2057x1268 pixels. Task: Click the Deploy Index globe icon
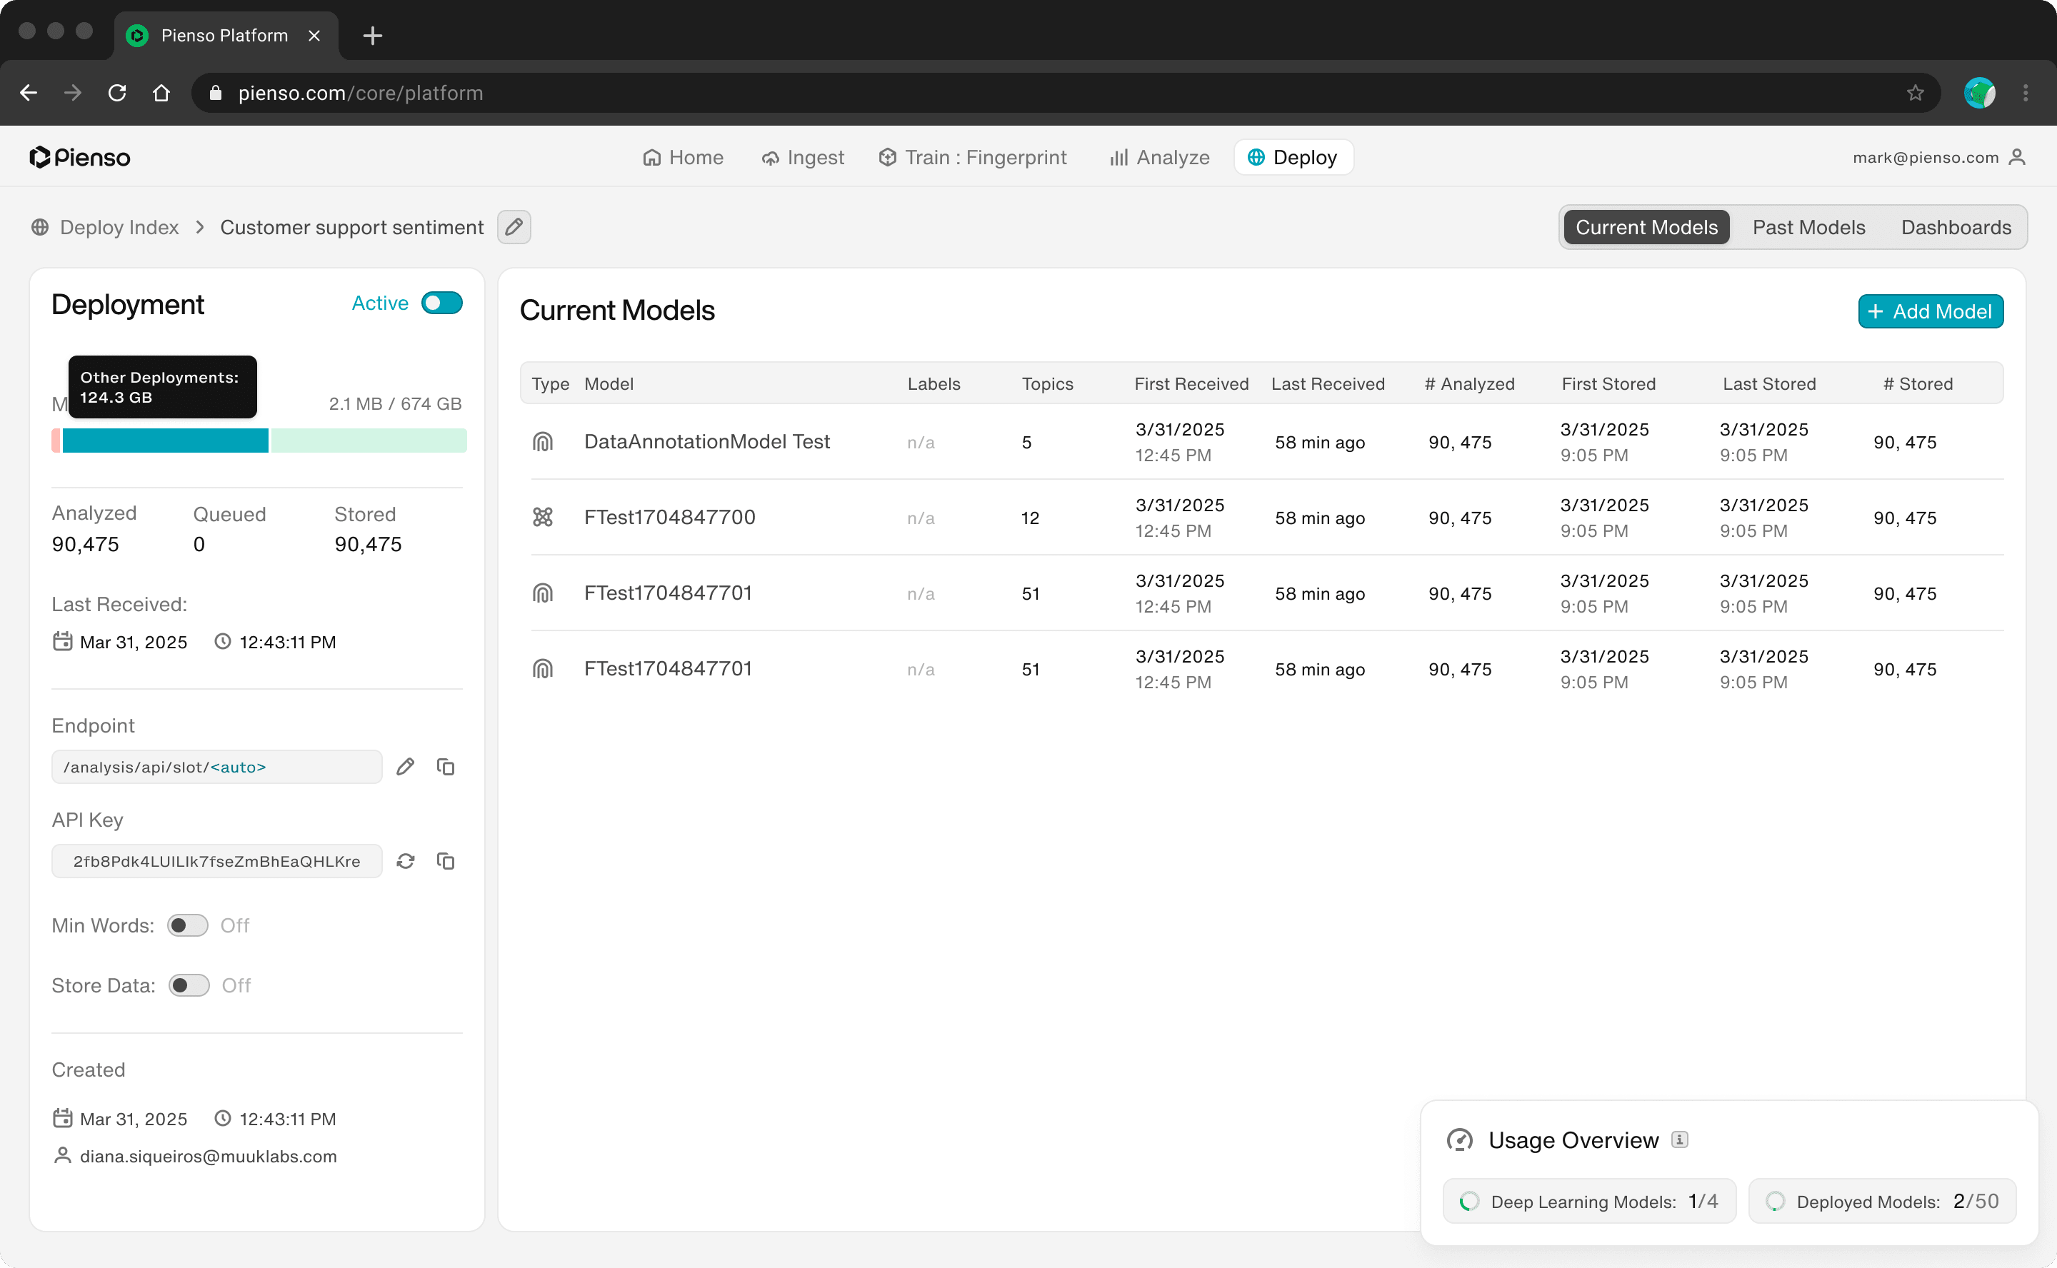[x=39, y=227]
